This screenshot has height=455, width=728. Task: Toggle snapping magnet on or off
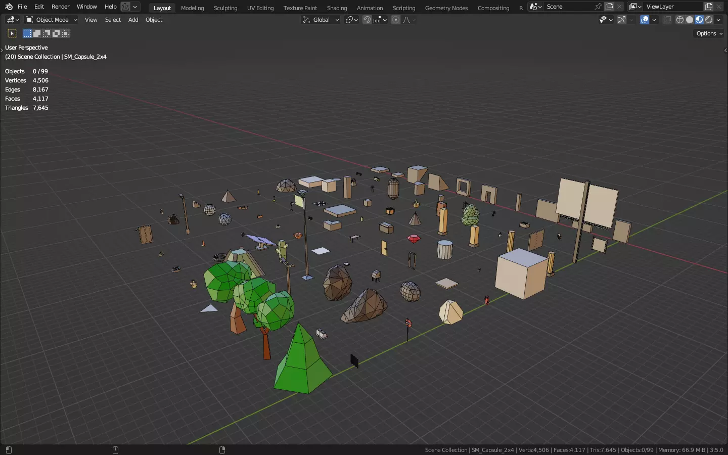368,20
